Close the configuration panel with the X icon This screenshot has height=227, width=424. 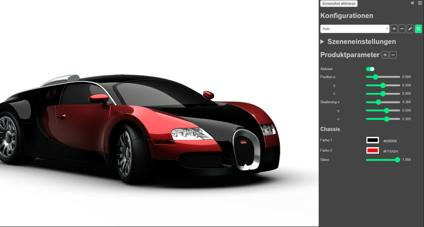(x=412, y=3)
